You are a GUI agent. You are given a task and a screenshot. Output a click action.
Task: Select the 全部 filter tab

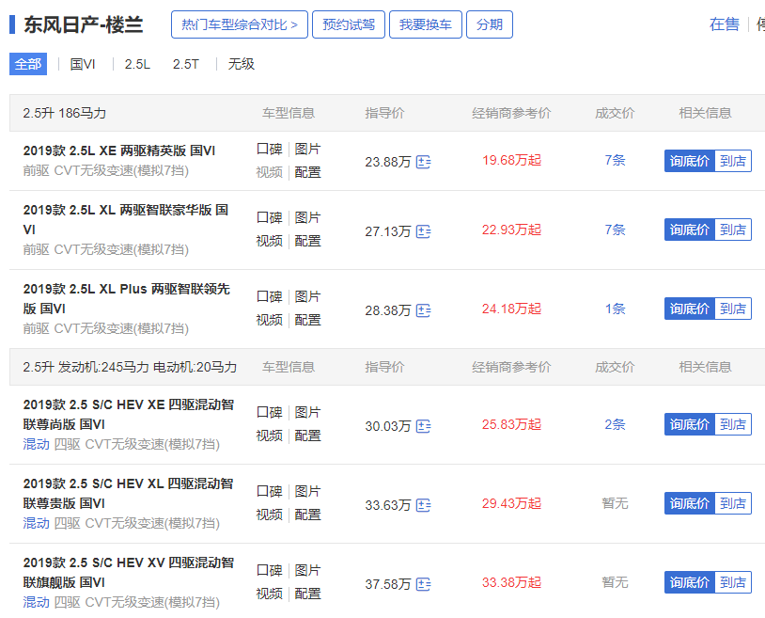point(28,64)
